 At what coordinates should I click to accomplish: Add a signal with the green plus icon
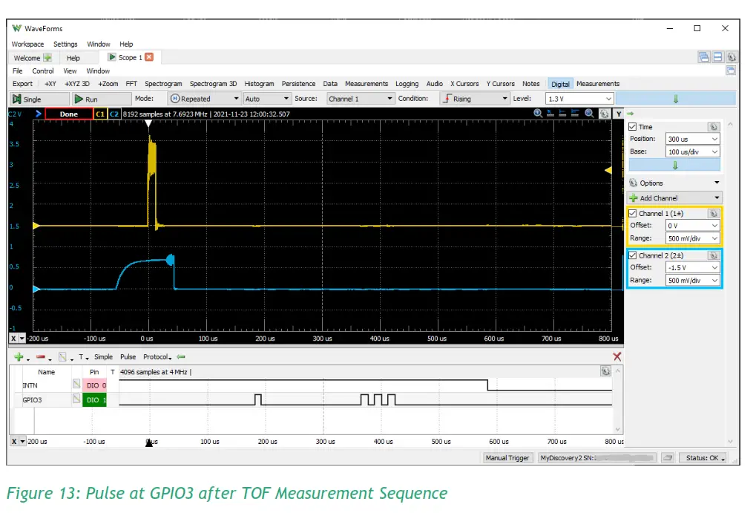[x=19, y=356]
